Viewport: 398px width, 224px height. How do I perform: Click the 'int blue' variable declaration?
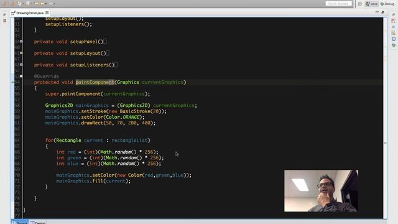(x=67, y=164)
